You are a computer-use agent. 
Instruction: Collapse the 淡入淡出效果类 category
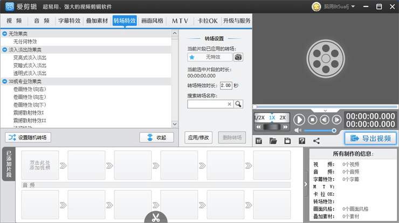point(4,50)
